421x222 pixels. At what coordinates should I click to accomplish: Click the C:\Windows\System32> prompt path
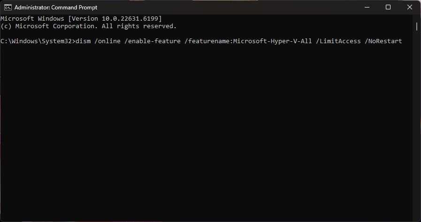(x=38, y=41)
